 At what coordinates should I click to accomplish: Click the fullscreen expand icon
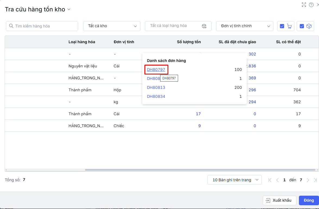304,5
